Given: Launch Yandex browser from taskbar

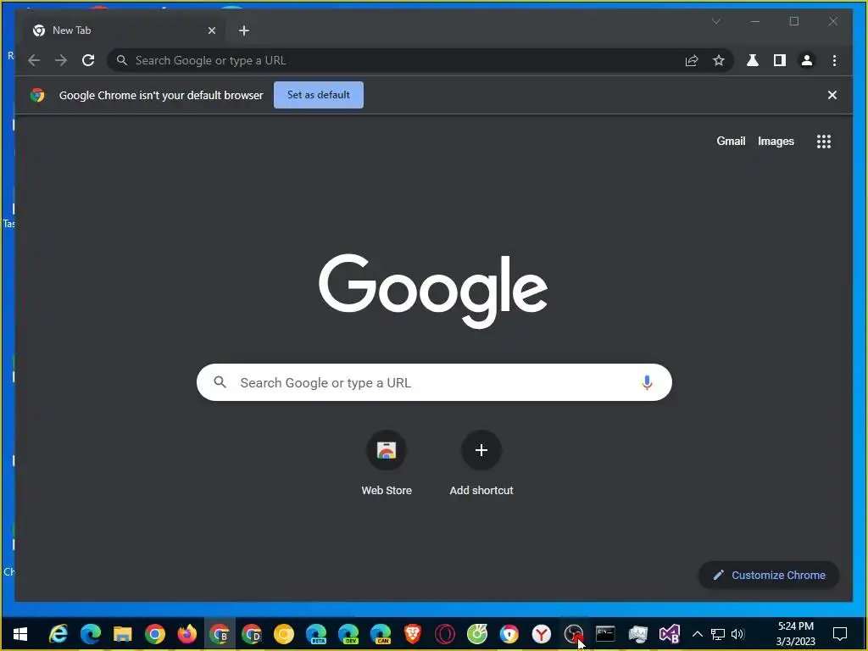Looking at the screenshot, I should pos(542,634).
